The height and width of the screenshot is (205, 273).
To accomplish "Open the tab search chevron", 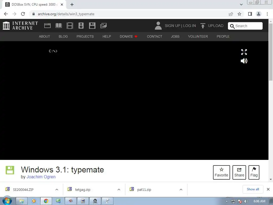I will (241, 5).
